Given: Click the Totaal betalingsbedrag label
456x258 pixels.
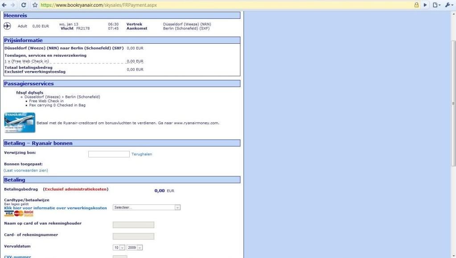Looking at the screenshot, I should [29, 67].
